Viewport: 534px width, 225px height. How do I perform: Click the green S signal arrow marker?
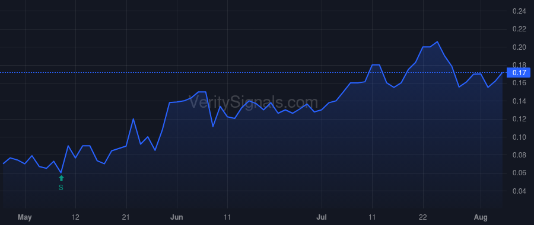click(61, 178)
